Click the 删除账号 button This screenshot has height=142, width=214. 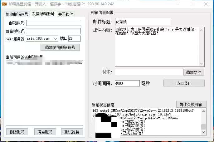17,132
